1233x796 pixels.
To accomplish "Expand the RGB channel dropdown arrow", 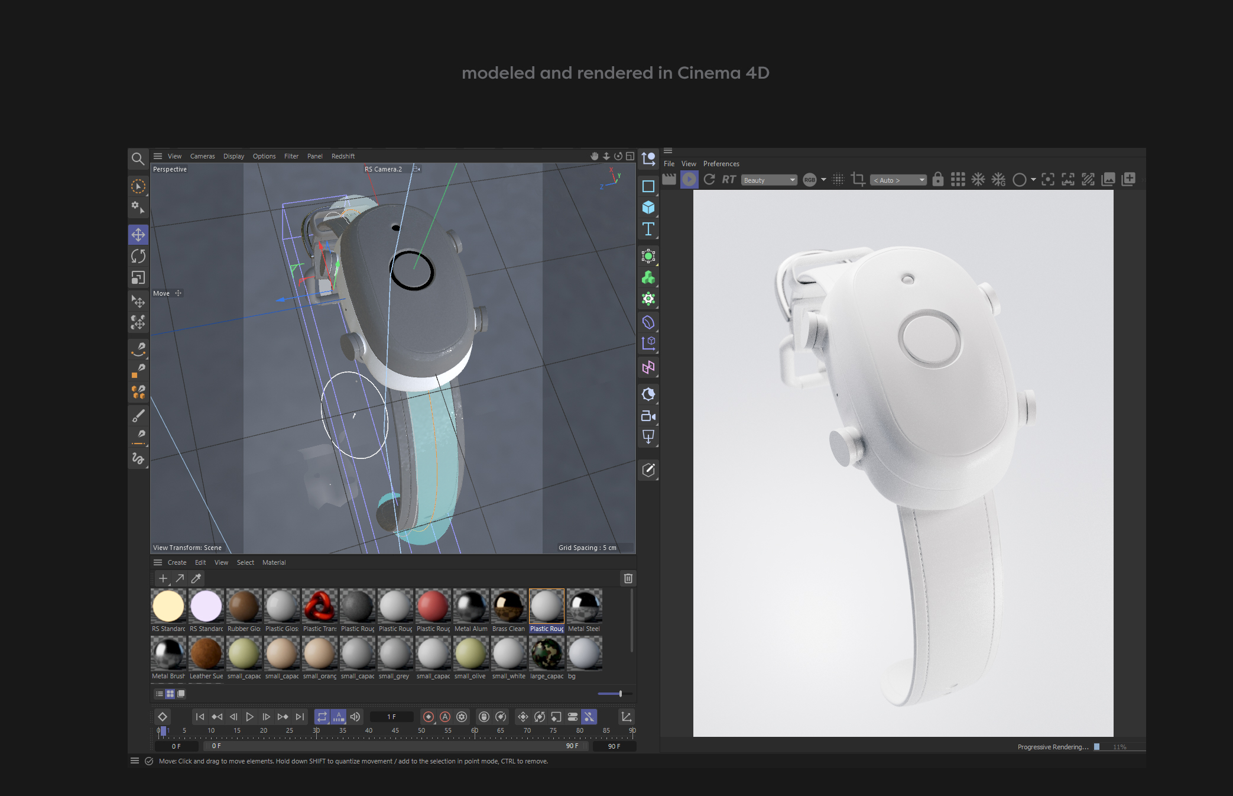I will point(823,180).
